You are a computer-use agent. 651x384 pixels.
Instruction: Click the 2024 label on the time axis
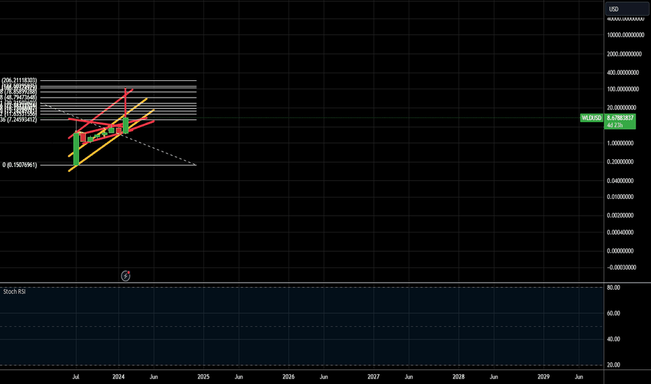tap(118, 377)
